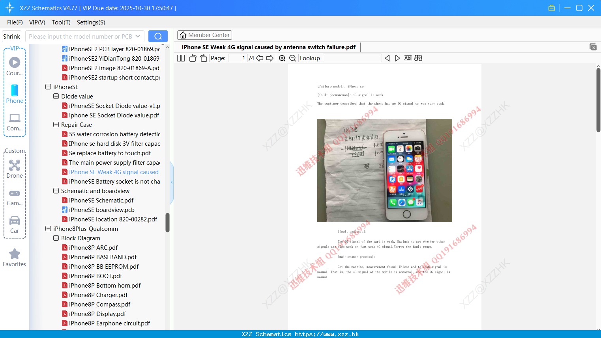The width and height of the screenshot is (601, 338).
Task: Open the Computer category in sidebar
Action: (15, 122)
